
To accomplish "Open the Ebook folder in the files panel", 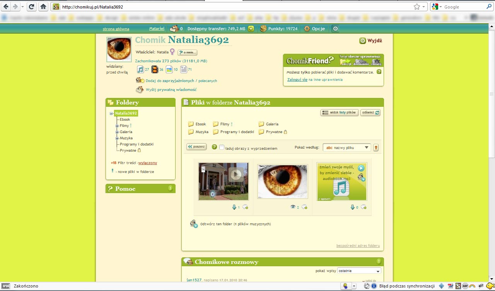I will [197, 124].
